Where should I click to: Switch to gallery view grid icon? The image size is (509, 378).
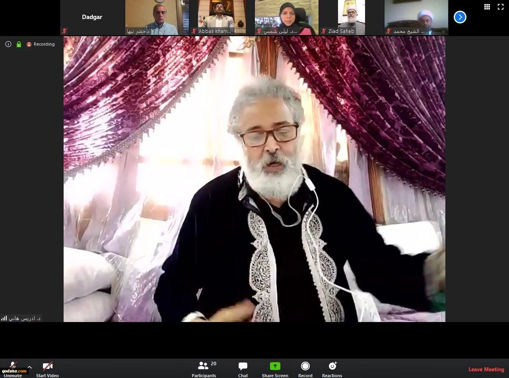[487, 7]
